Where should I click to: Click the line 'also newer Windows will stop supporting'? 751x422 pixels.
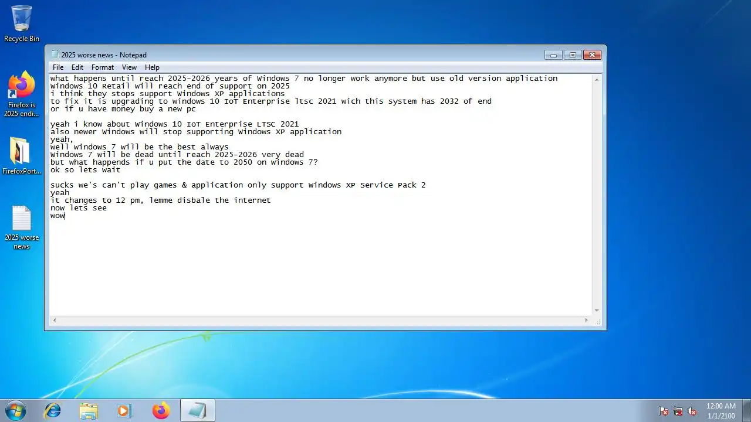[196, 132]
